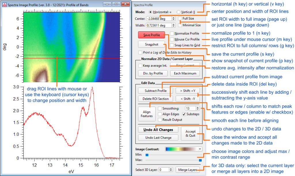Image resolution: width=295 pixels, height=176 pixels.
Task: Check Print a Log of Data Edits to History
Action: coord(140,51)
